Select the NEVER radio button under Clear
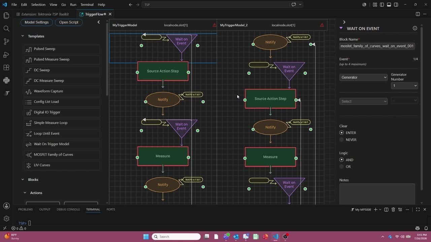Image resolution: width=431 pixels, height=242 pixels. (342, 139)
